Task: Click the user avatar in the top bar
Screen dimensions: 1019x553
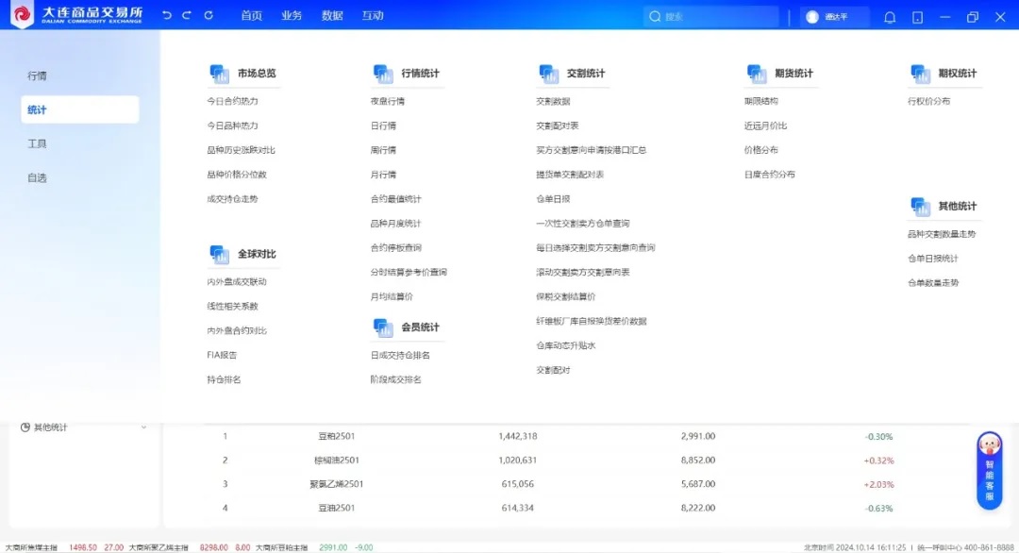Action: coord(812,17)
